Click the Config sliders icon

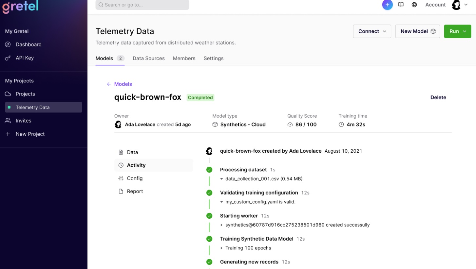[121, 178]
